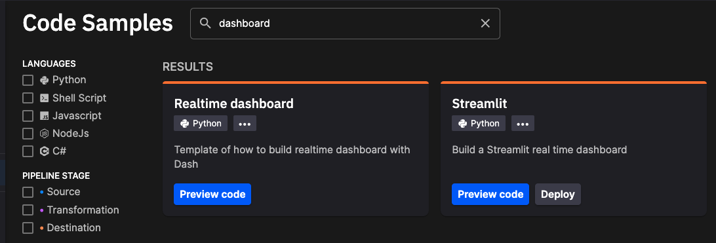This screenshot has width=716, height=243.
Task: Clear the dashboard search text
Action: (x=485, y=23)
